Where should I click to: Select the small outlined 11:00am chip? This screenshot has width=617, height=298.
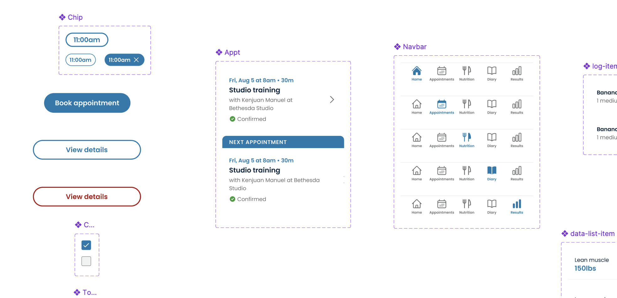[81, 60]
